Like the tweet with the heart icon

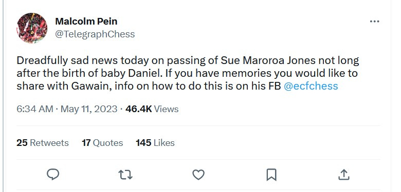click(198, 175)
